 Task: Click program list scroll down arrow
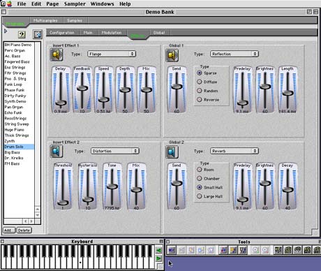pyautogui.click(x=38, y=215)
